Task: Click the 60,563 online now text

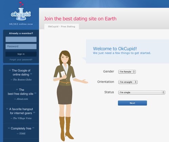Action: pos(21,24)
